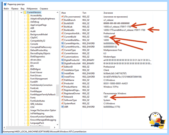Click the ReleaseId string icon
Viewport: 169px width, 135px height.
click(x=63, y=97)
